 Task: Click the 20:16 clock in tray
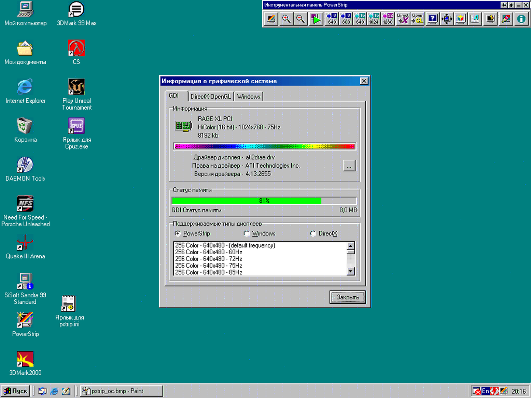(x=518, y=391)
